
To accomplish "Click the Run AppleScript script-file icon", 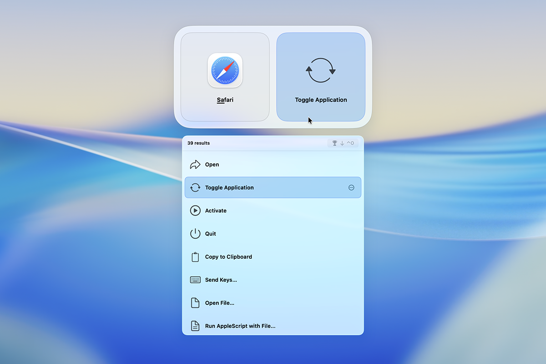I will pyautogui.click(x=195, y=326).
